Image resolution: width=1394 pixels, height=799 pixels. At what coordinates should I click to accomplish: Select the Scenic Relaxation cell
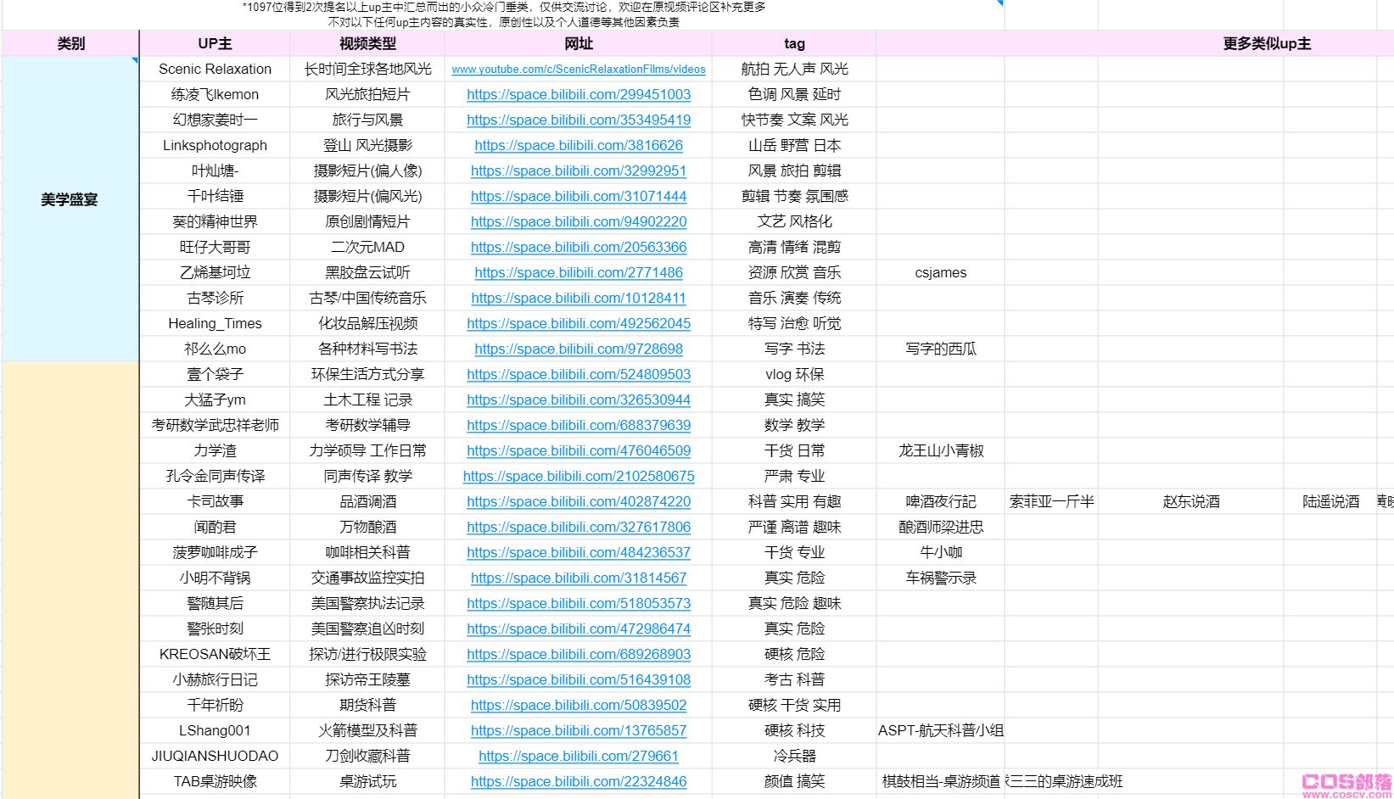pos(215,70)
